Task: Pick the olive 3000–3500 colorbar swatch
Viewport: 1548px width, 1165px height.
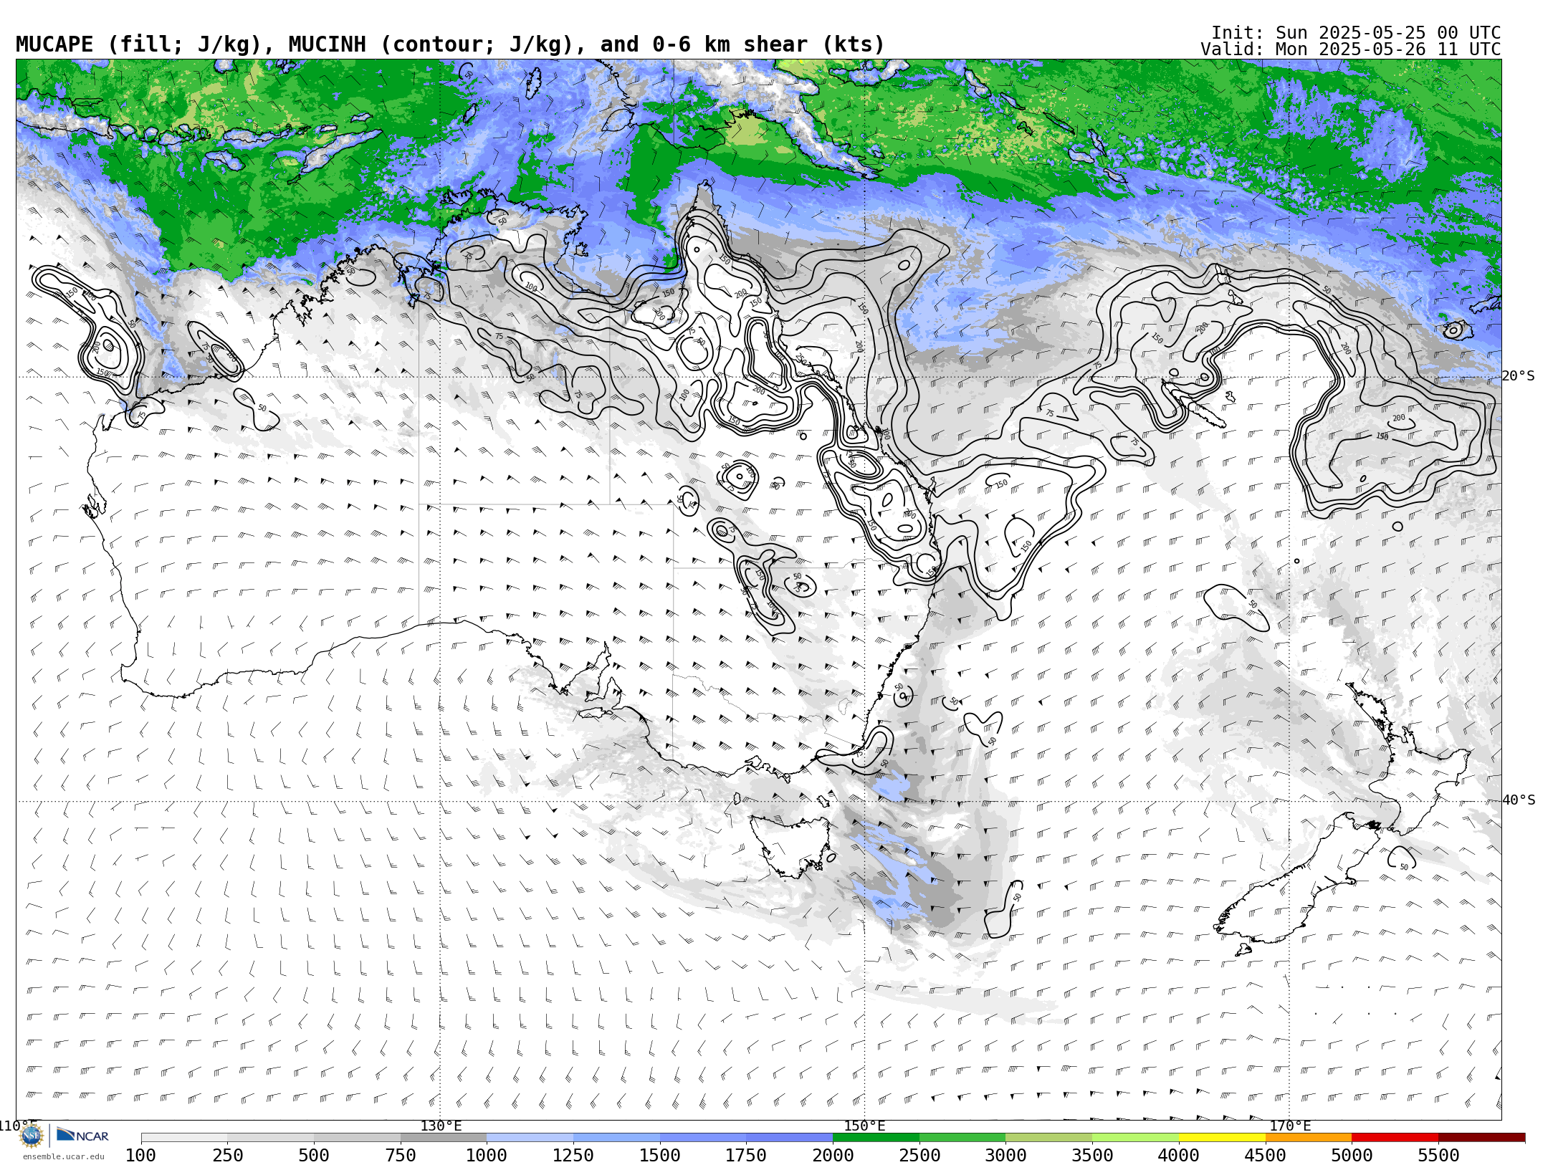Action: (x=1049, y=1137)
